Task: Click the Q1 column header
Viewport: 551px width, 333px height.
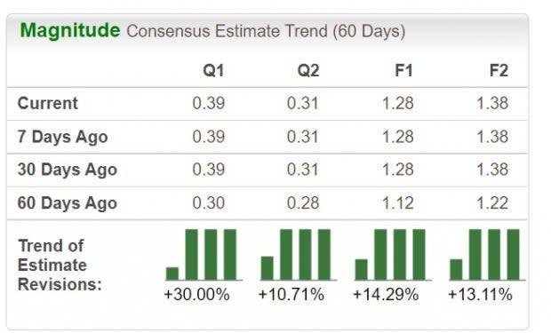Action: 213,71
